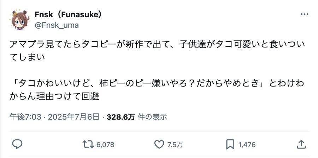Open the three-dot more options menu

(304, 14)
